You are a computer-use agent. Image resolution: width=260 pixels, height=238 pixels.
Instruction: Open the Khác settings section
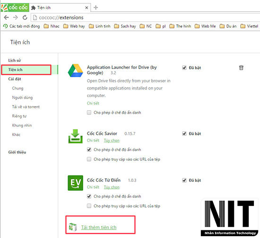16,134
